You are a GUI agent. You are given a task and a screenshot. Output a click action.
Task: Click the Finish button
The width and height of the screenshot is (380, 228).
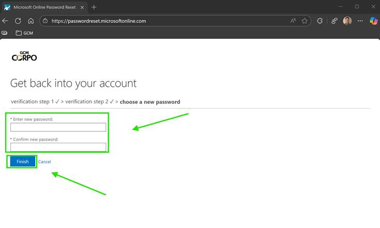23,161
